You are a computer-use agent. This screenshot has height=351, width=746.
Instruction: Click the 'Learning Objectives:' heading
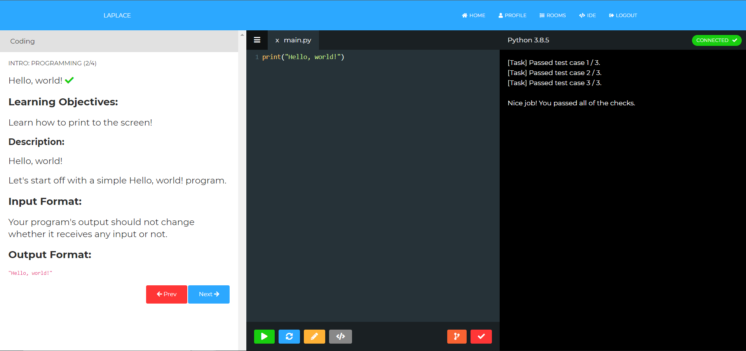point(63,102)
